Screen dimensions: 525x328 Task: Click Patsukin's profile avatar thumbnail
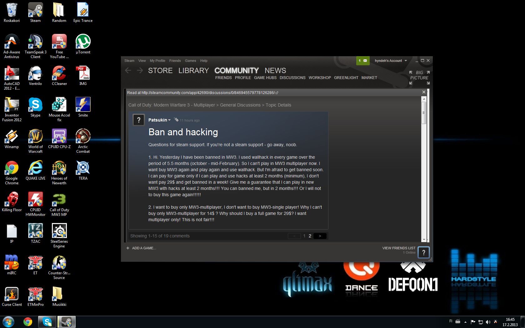pyautogui.click(x=139, y=120)
